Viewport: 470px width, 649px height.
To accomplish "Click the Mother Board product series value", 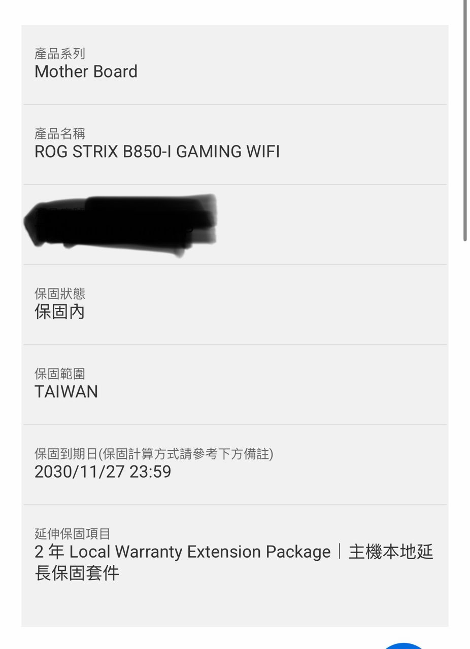I will point(86,71).
